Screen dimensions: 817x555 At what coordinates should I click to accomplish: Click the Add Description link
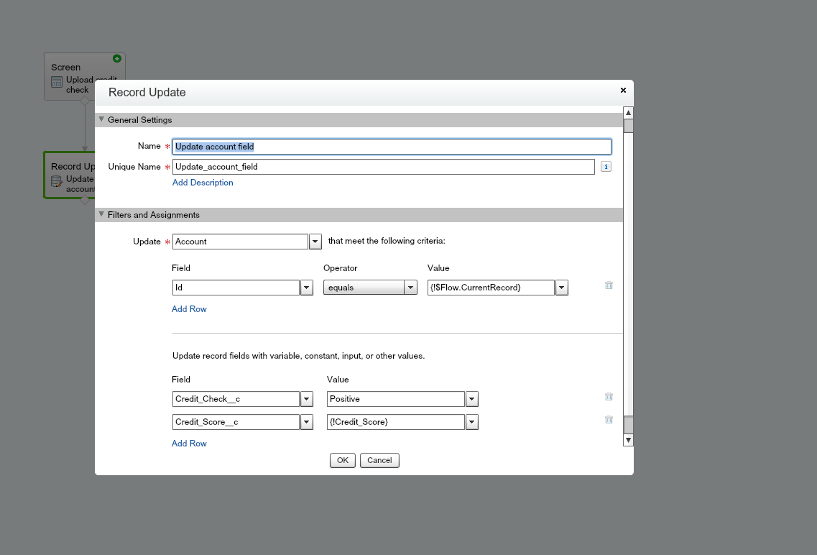[x=203, y=183]
